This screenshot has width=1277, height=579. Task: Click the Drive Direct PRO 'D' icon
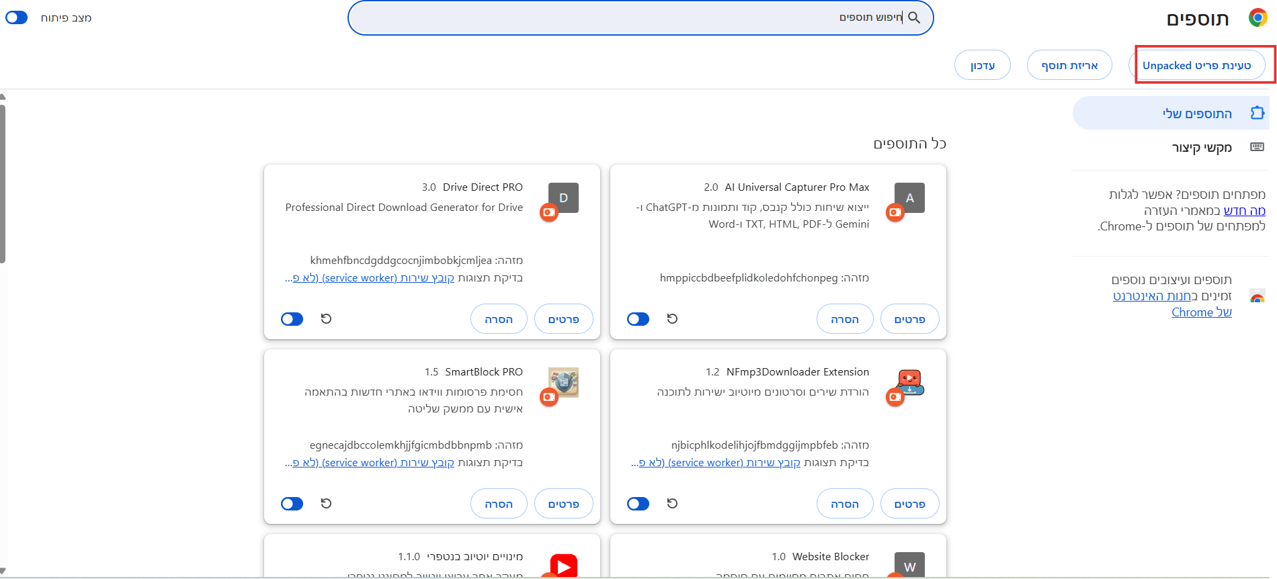click(x=564, y=197)
